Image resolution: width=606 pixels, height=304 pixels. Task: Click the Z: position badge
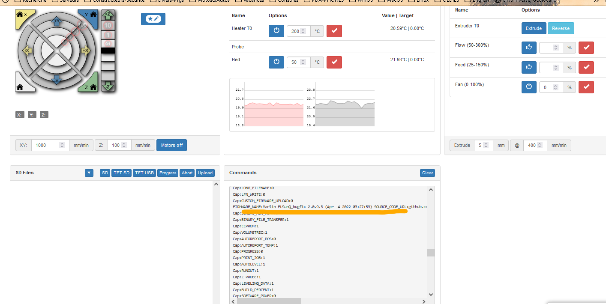tap(44, 115)
